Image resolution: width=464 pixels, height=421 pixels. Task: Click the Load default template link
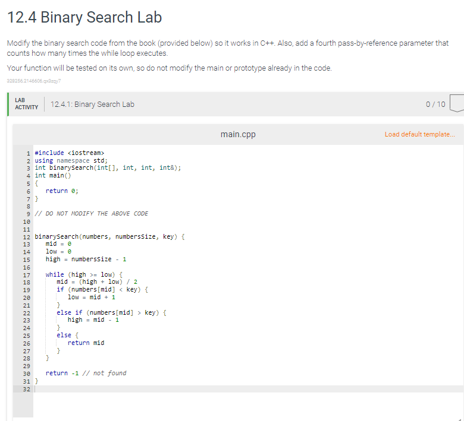click(419, 134)
